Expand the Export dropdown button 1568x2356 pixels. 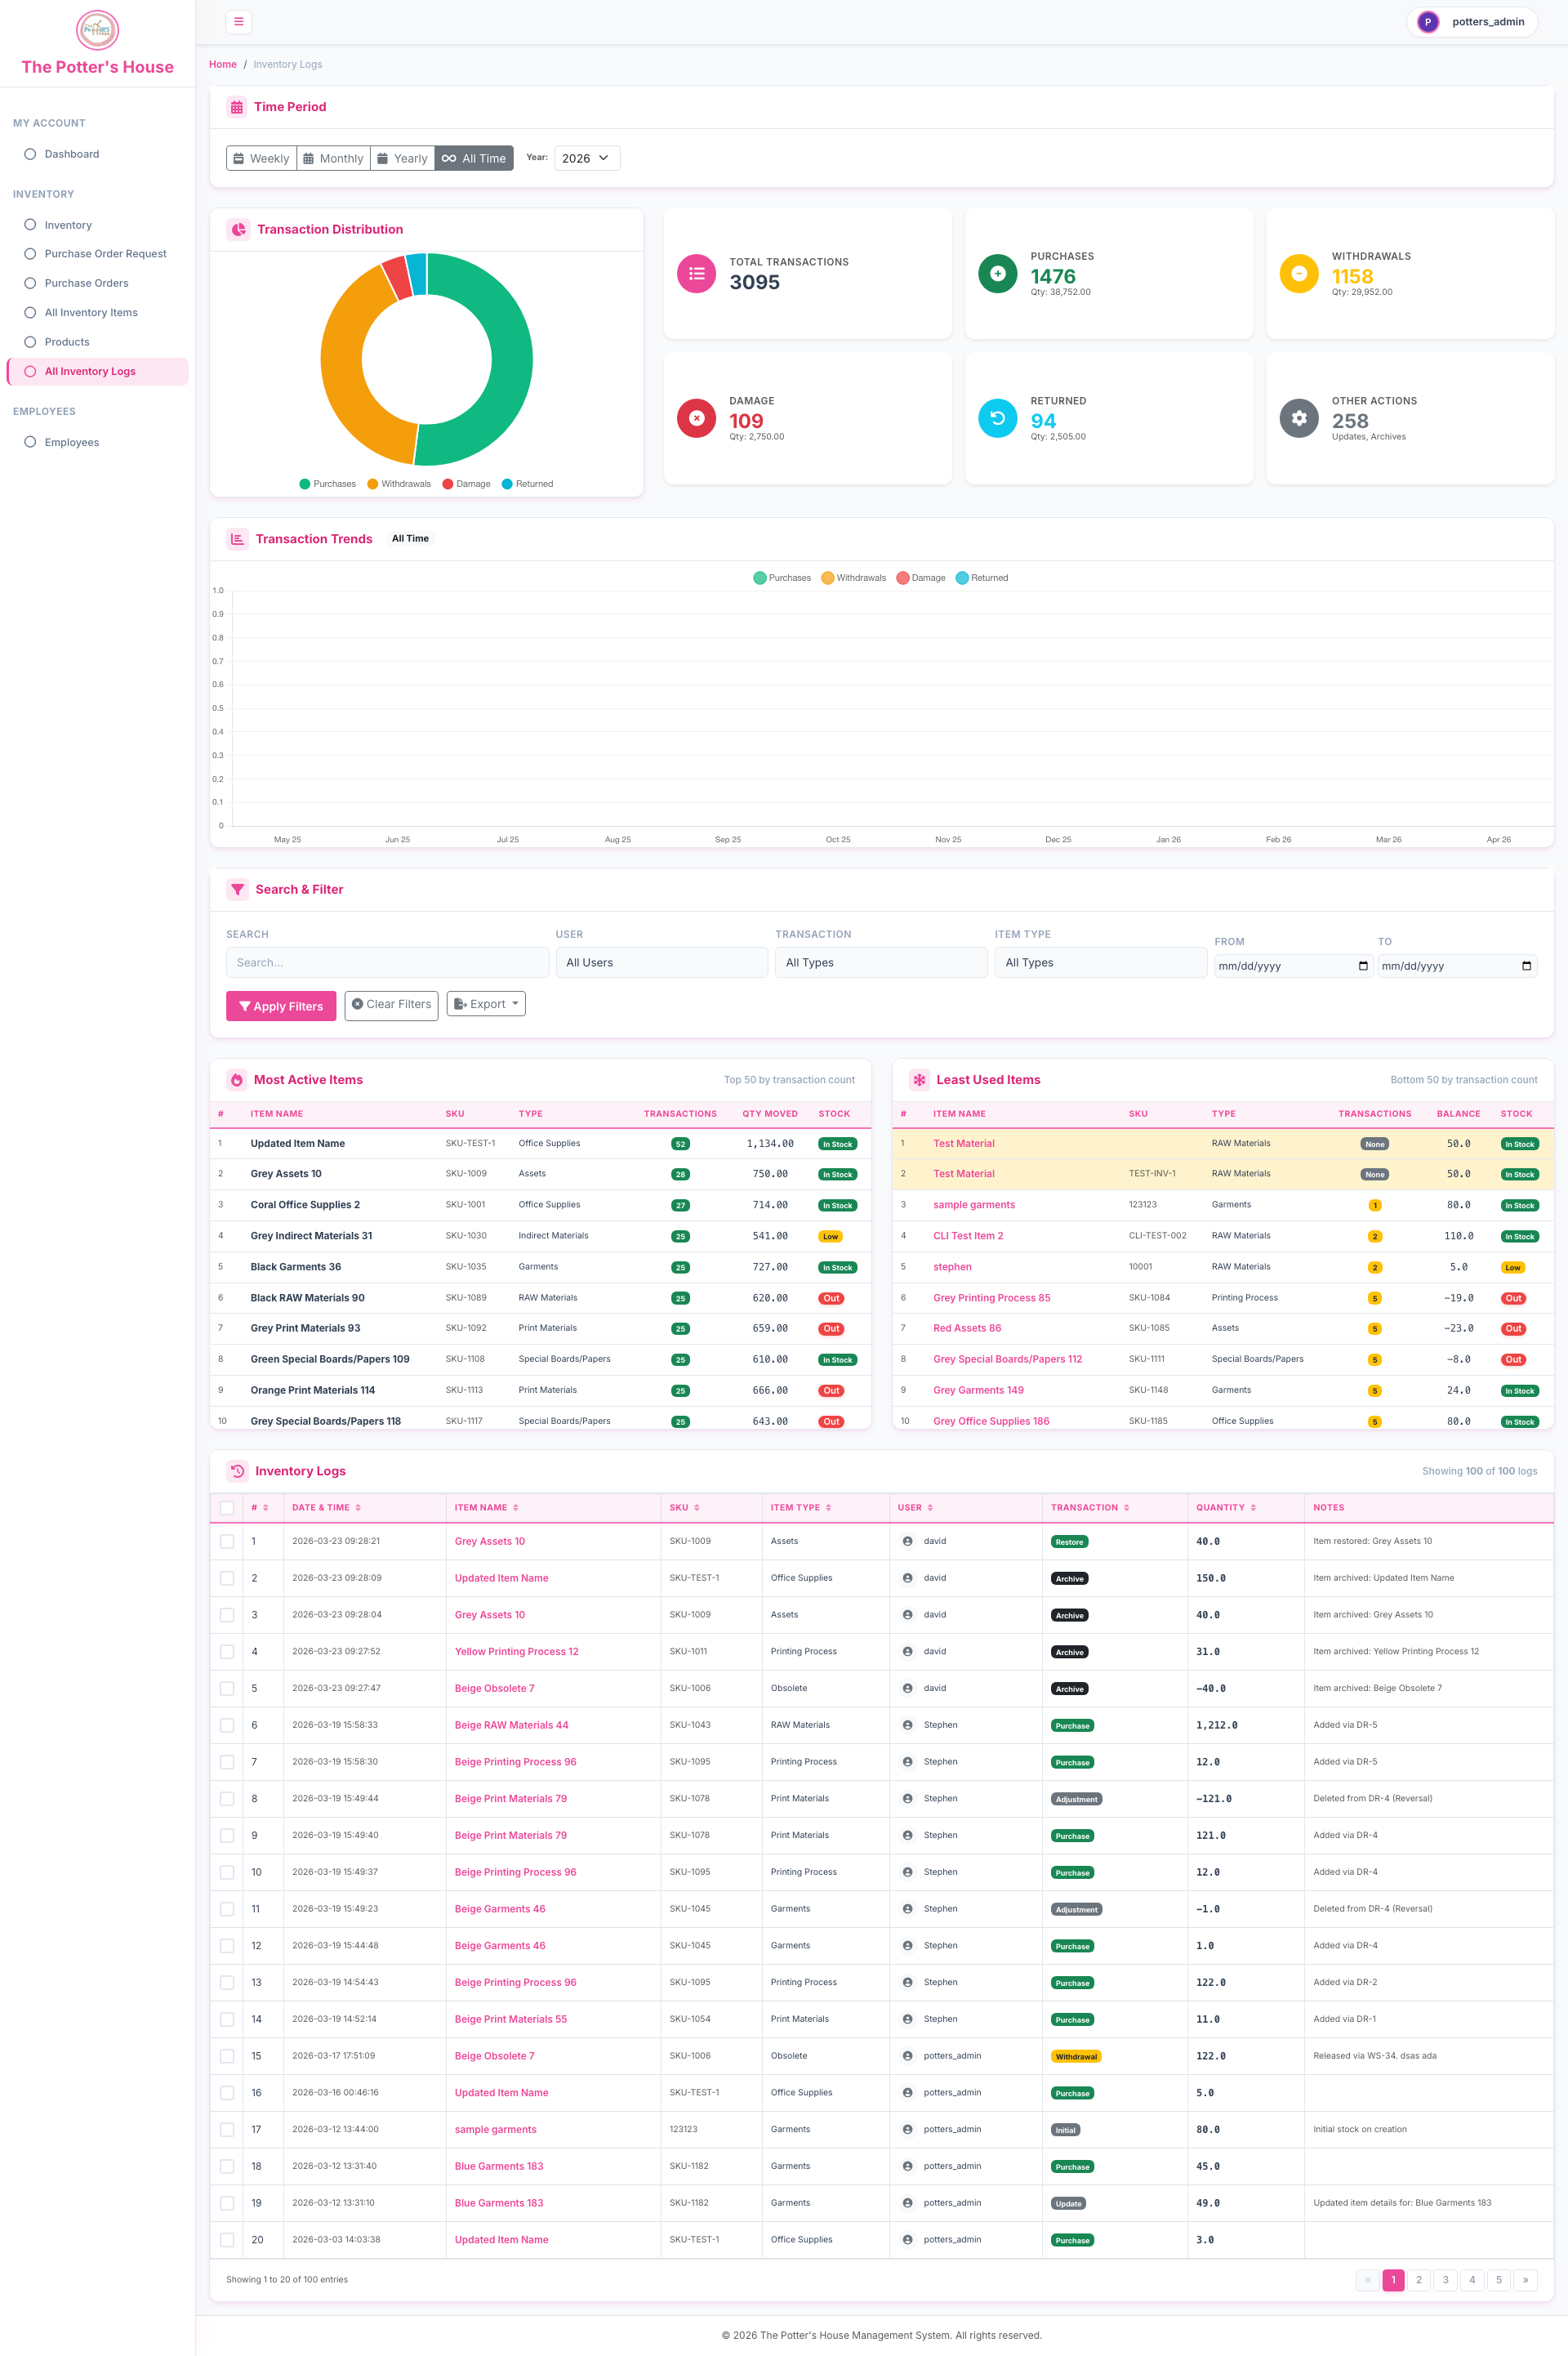click(486, 1004)
